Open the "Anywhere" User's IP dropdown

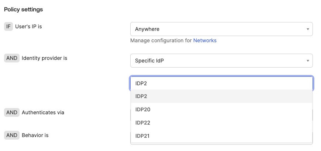pyautogui.click(x=221, y=29)
